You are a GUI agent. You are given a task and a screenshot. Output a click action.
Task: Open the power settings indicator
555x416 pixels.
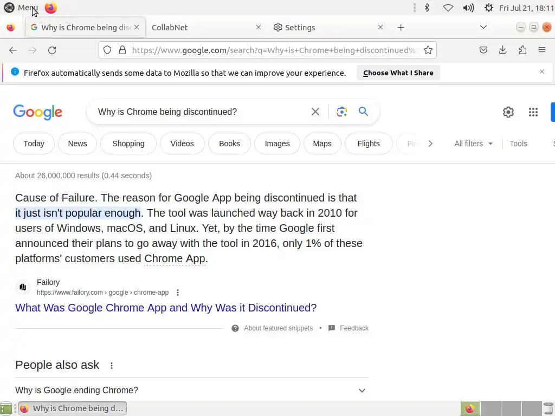click(x=489, y=8)
